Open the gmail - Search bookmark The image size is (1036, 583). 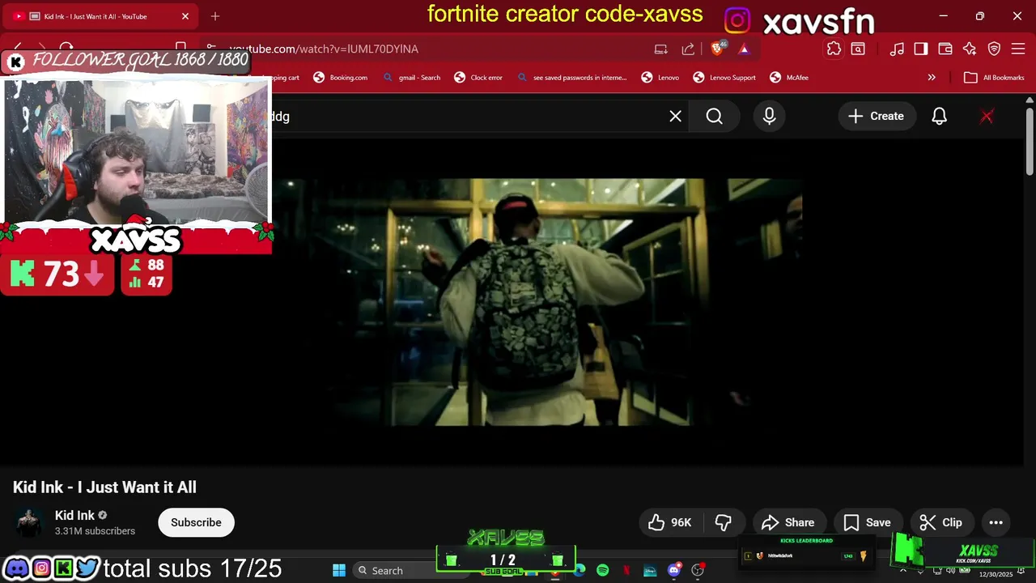tap(411, 78)
